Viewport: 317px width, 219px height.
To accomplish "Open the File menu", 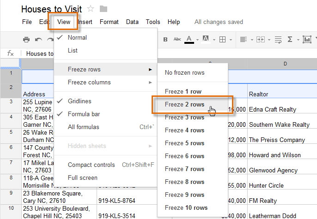I will (x=27, y=22).
